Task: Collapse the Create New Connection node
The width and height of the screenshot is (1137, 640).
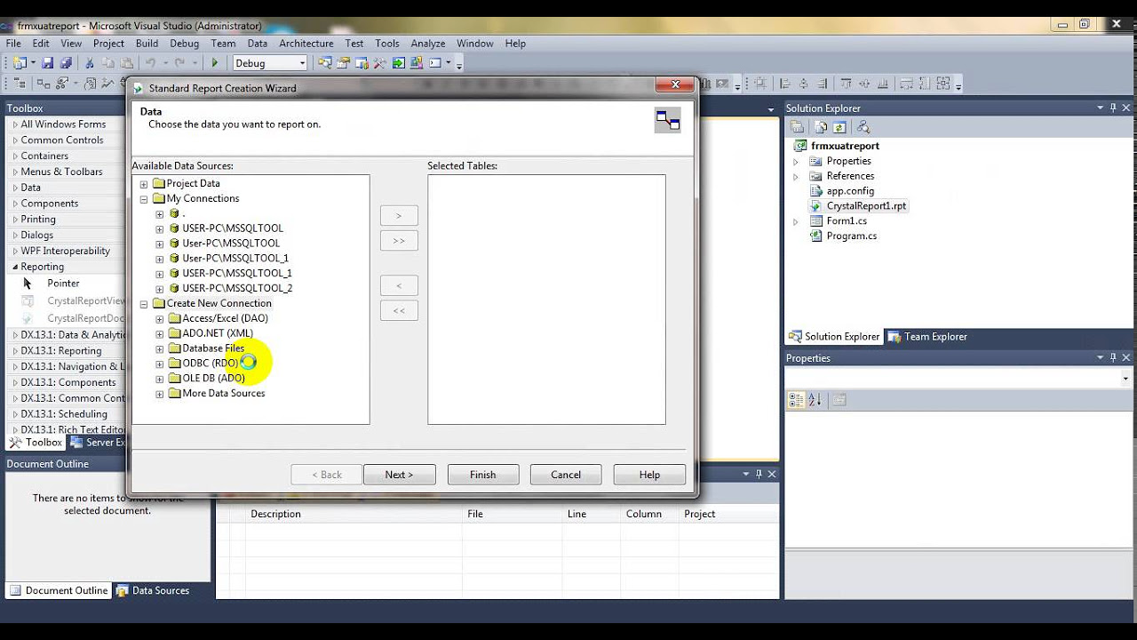Action: coord(144,304)
